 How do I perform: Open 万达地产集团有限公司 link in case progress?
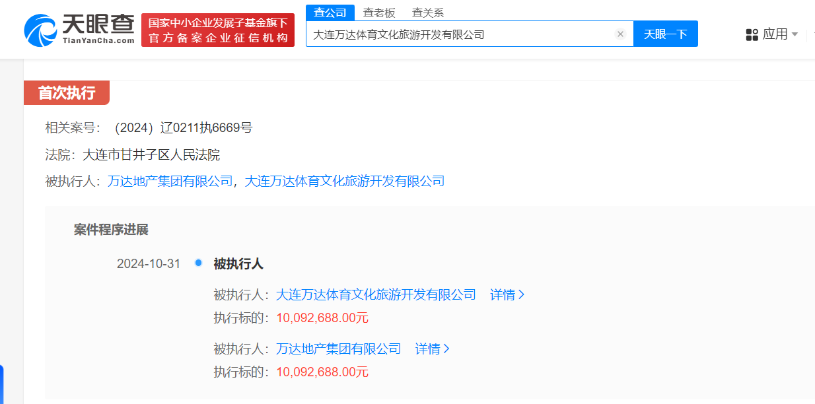point(339,349)
